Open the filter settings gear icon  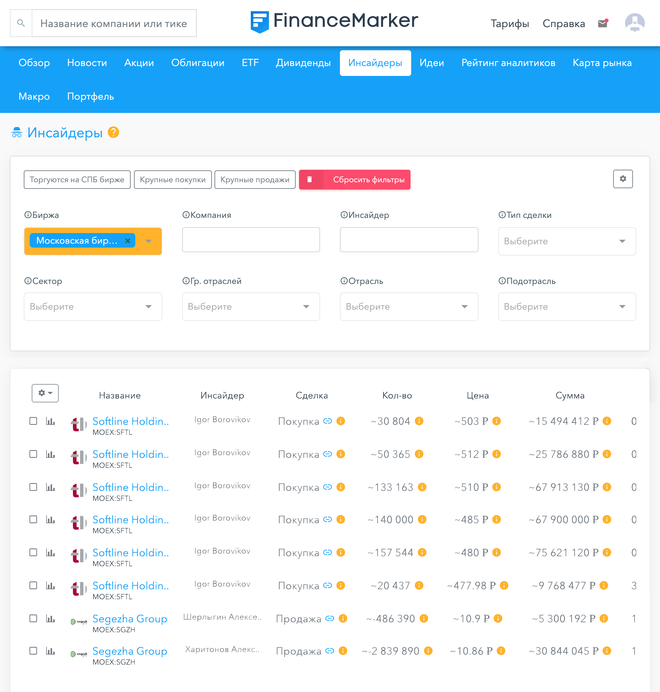[623, 179]
